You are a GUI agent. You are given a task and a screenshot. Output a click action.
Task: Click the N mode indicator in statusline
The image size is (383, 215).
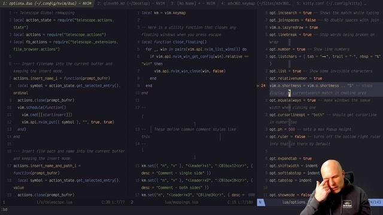[x=261, y=202]
